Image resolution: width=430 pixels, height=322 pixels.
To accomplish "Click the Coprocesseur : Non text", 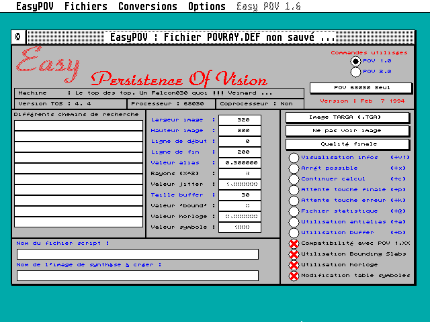I will (x=257, y=104).
